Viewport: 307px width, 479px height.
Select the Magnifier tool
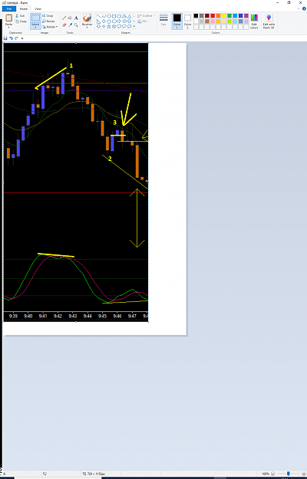(76, 25)
